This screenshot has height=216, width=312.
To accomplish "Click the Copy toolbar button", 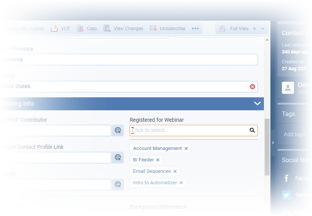I will [87, 29].
